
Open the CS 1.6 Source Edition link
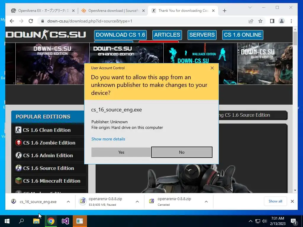pyautogui.click(x=49, y=168)
